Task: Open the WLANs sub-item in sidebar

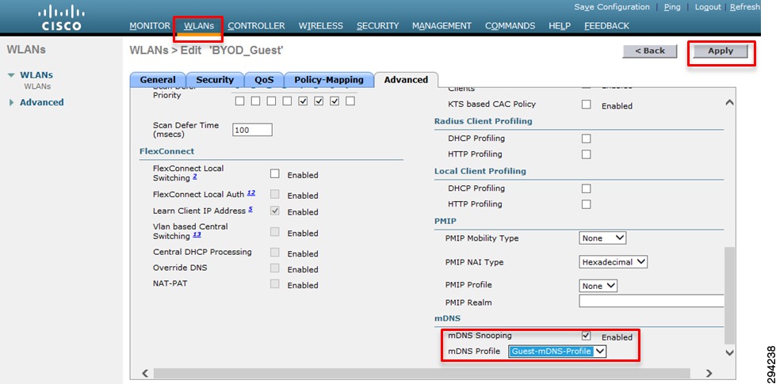Action: [37, 86]
